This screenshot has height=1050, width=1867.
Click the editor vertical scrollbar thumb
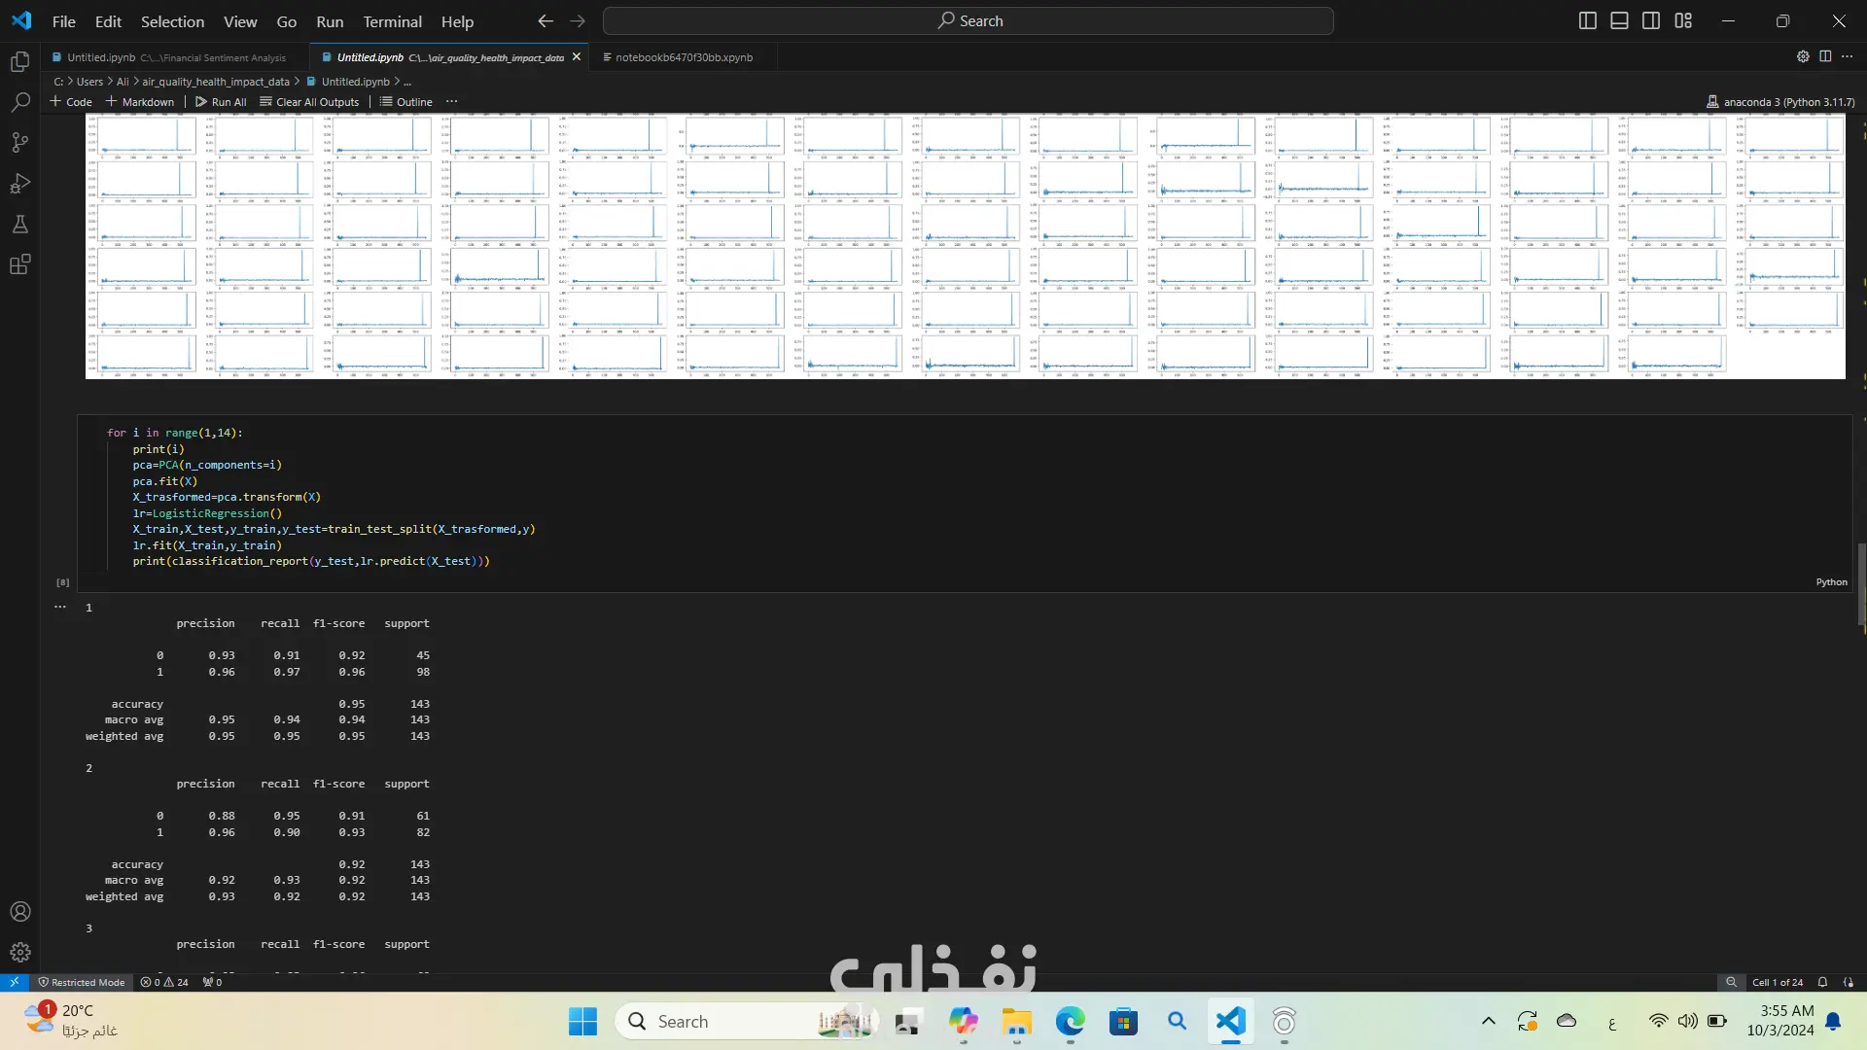point(1861,583)
